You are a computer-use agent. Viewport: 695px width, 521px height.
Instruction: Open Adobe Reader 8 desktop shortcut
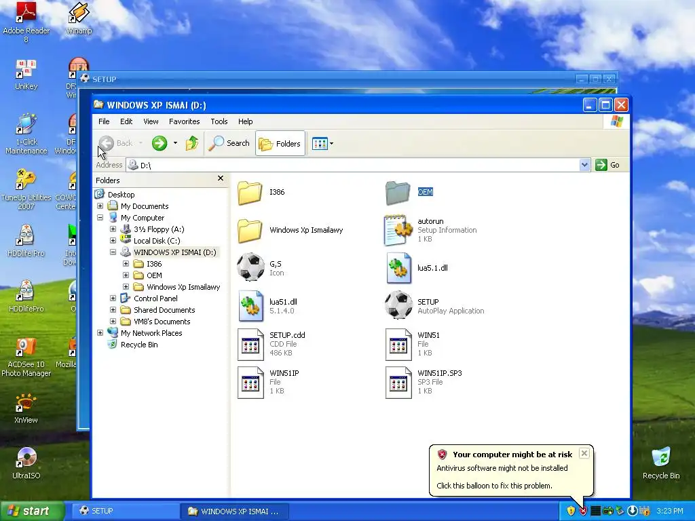pos(26,22)
